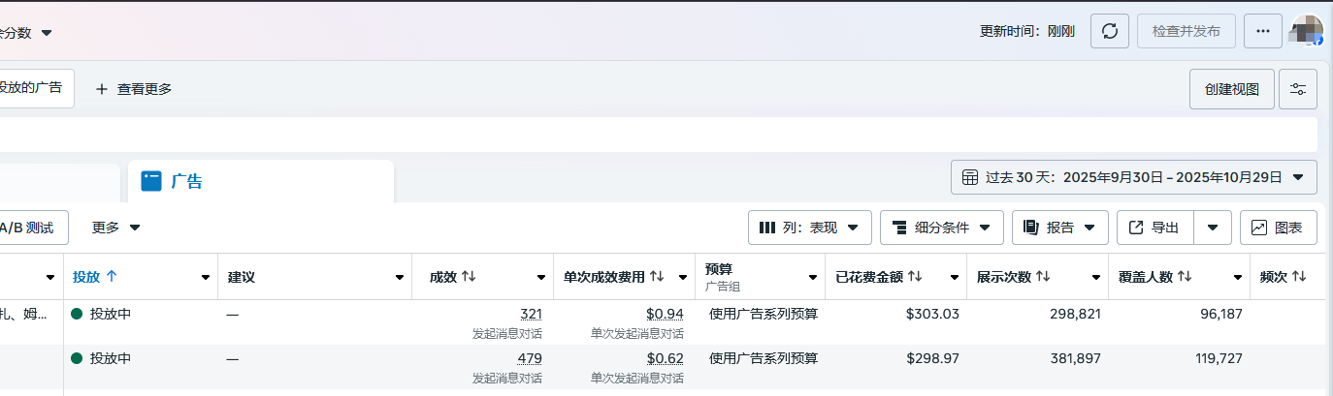Viewport: 1333px width, 396px height.
Task: Open the 报告 reports dropdown
Action: [1059, 228]
